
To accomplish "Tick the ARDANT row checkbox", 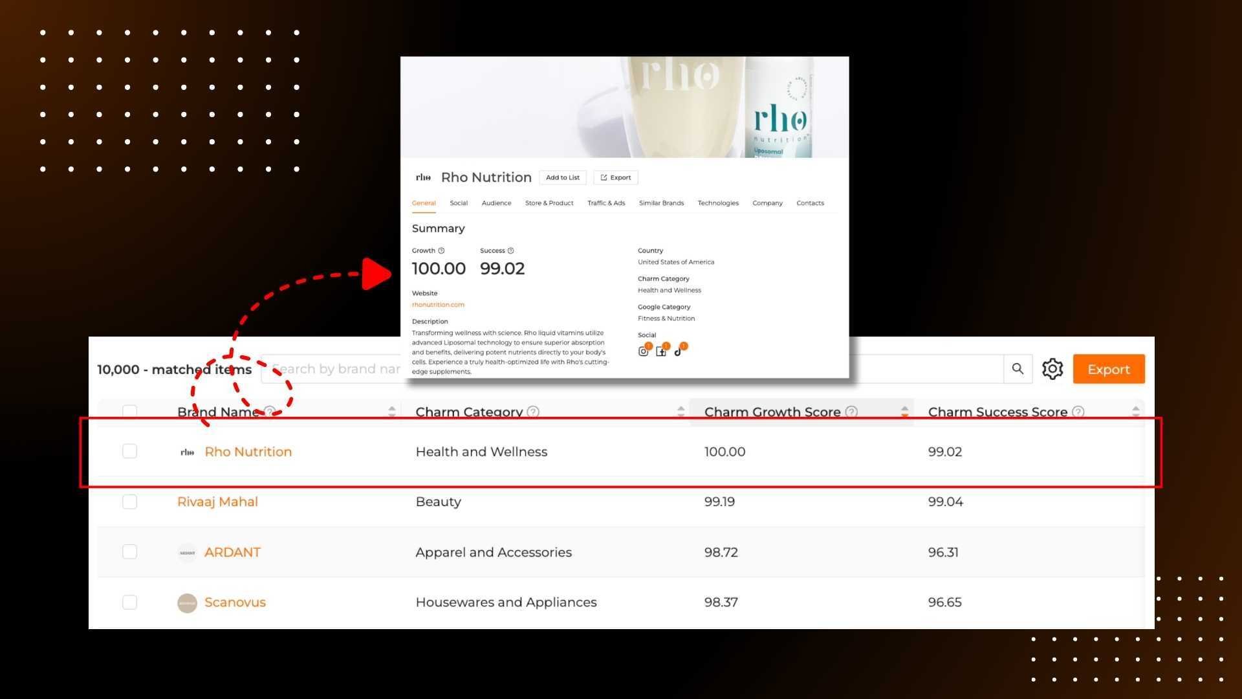I will pyautogui.click(x=129, y=551).
